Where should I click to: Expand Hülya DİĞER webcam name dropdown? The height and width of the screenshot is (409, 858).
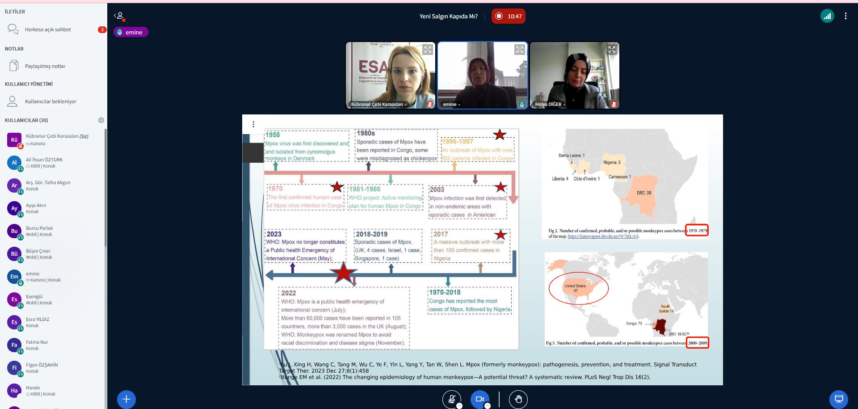(x=550, y=105)
